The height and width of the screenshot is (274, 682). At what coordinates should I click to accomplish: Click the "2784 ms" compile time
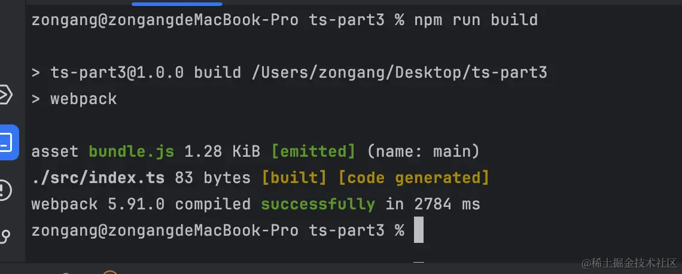(x=447, y=205)
